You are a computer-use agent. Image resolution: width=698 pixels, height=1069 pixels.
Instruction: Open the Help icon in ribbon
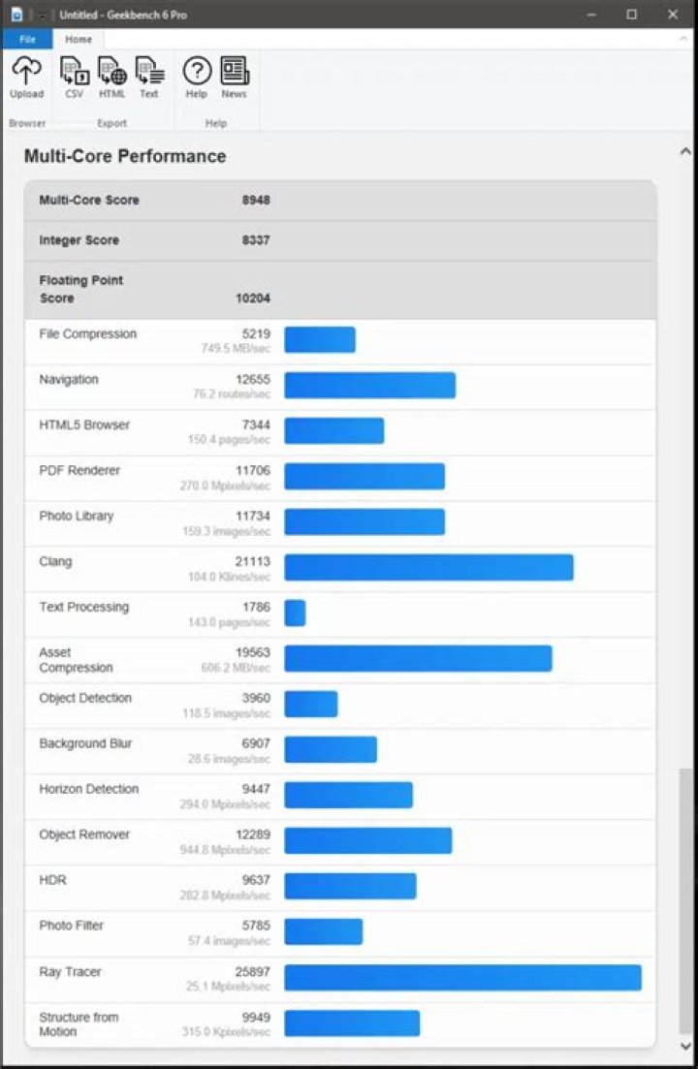pyautogui.click(x=197, y=78)
